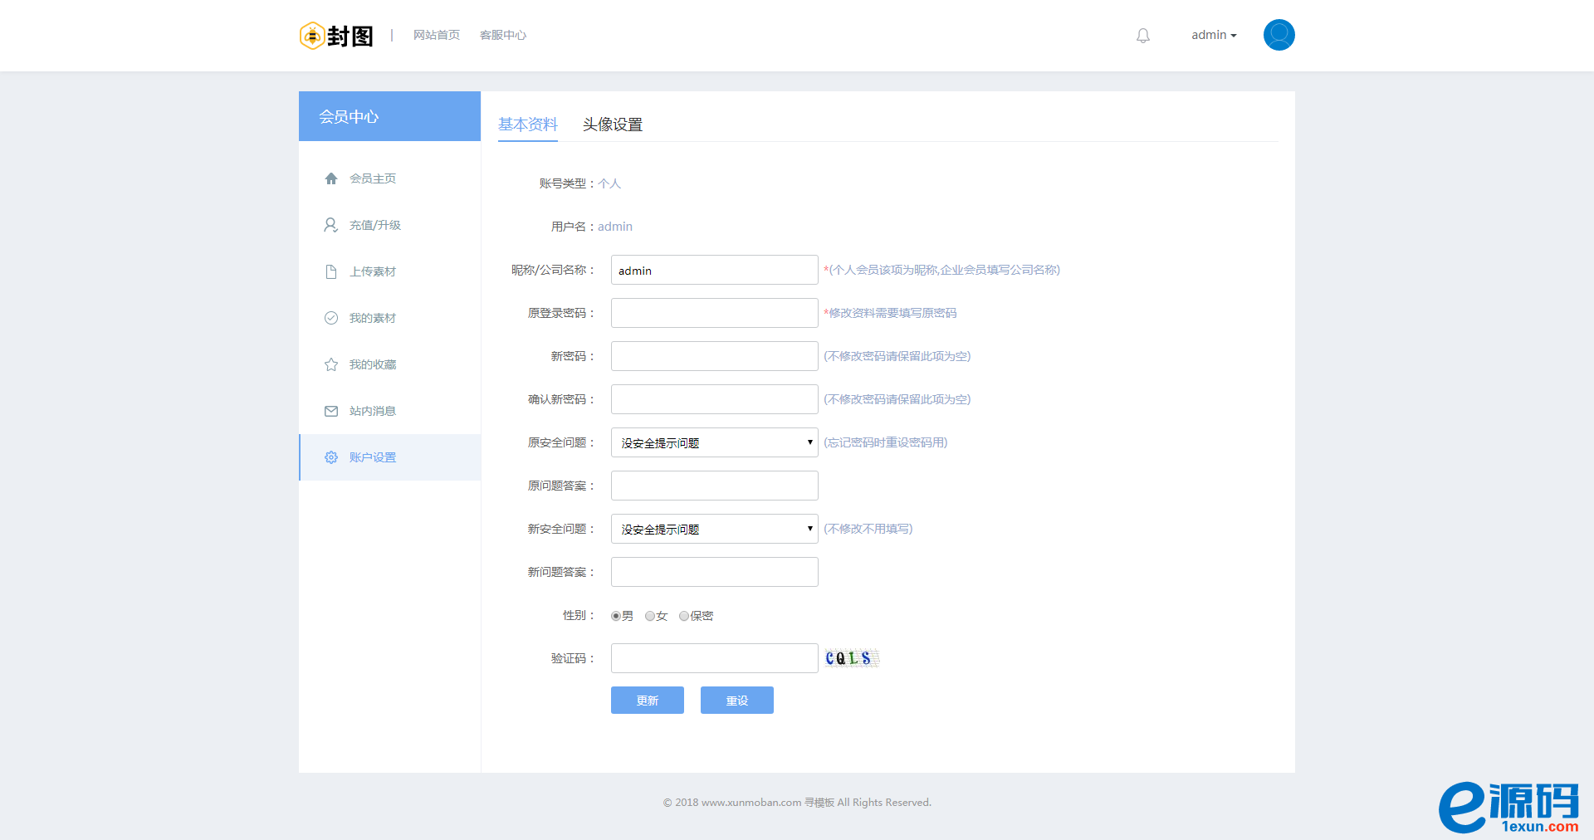Click the star icon for 我的收藏
Screen dimensions: 1594x840
pos(331,364)
